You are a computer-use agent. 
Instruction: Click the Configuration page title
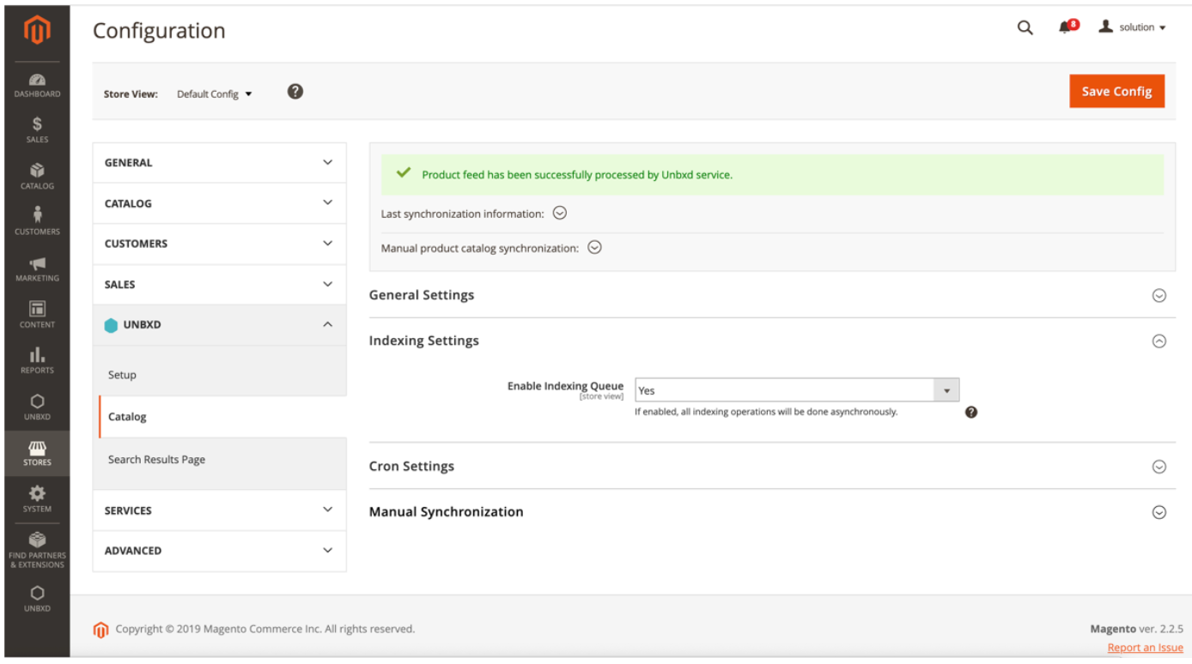[159, 31]
